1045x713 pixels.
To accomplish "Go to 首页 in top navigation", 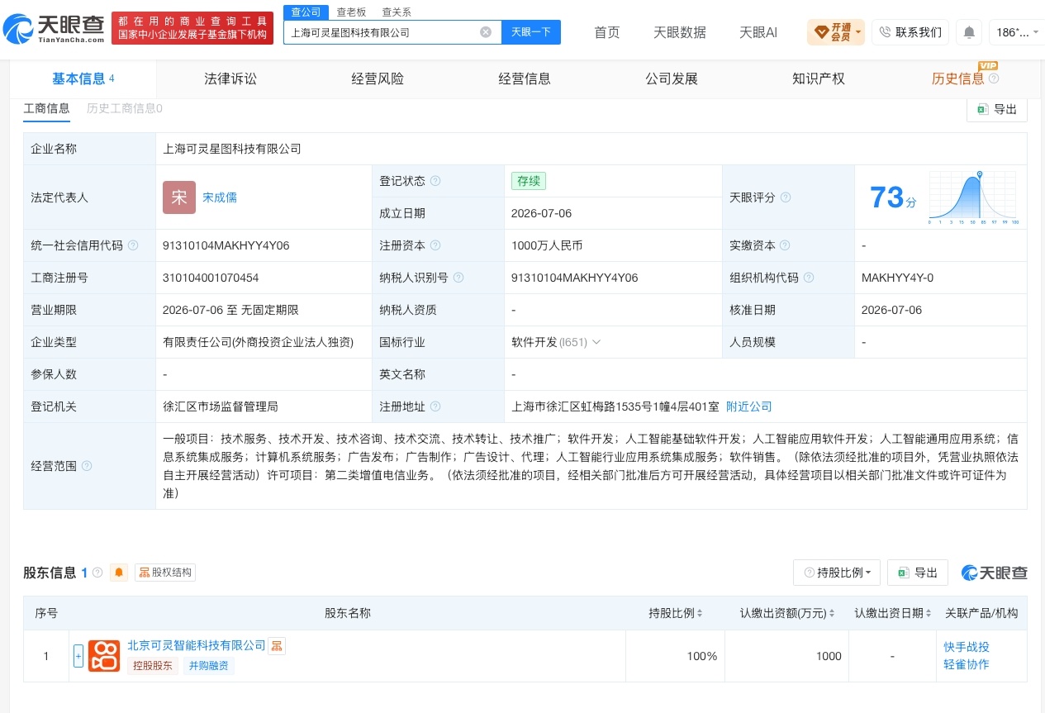I will tap(607, 32).
